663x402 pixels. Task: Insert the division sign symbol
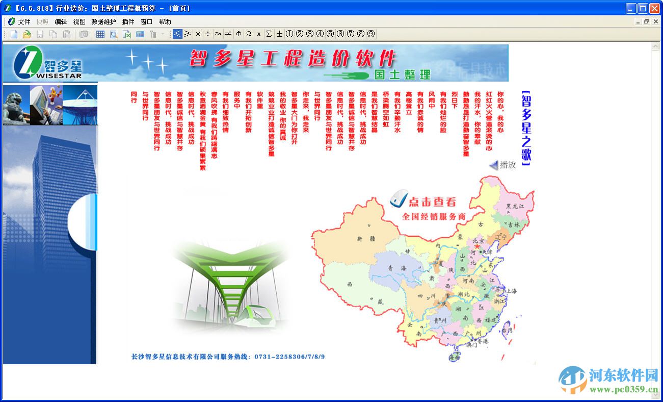point(208,34)
